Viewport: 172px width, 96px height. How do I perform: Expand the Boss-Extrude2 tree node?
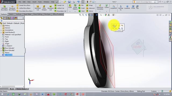pos(1,50)
